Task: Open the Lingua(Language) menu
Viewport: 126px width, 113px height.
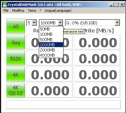Action: tap(58, 10)
